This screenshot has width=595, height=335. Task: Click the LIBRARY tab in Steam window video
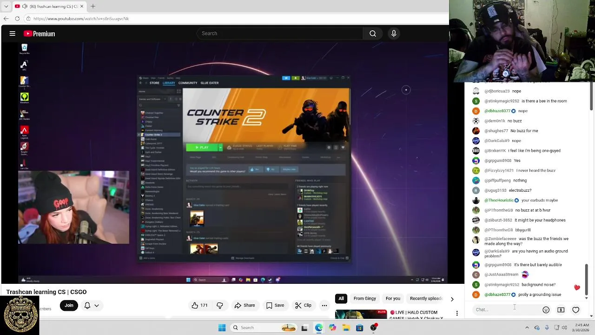169,83
